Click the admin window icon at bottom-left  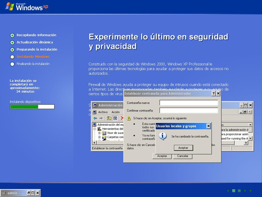(4, 193)
